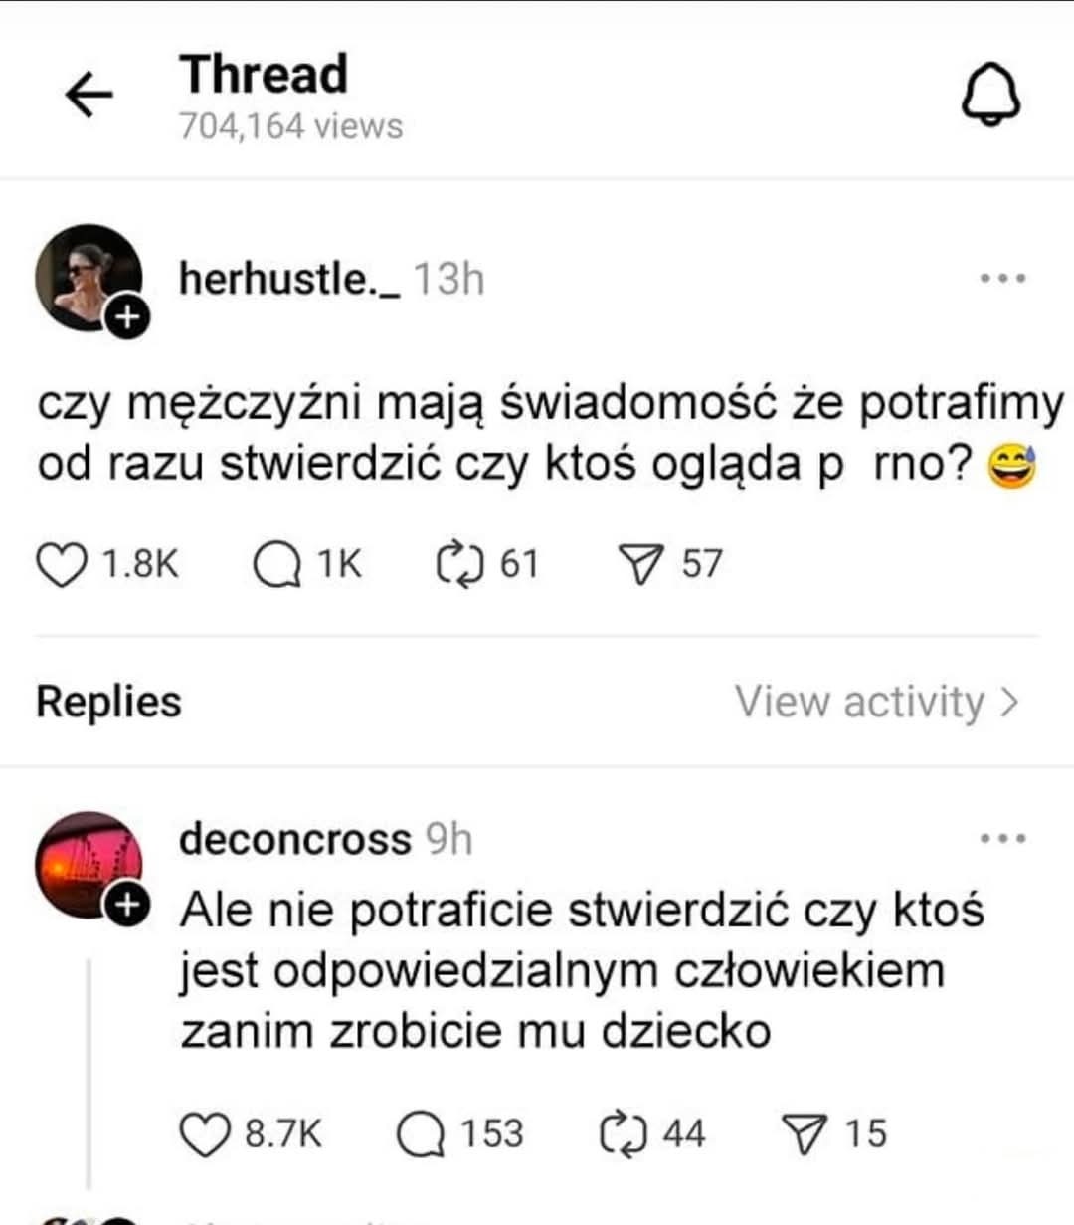Tap the notification bell icon
This screenshot has height=1225, width=1074.
[x=990, y=98]
